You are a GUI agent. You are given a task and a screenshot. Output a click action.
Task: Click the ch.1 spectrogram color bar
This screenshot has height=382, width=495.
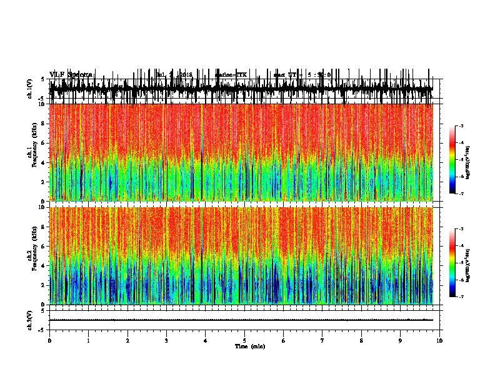point(452,159)
